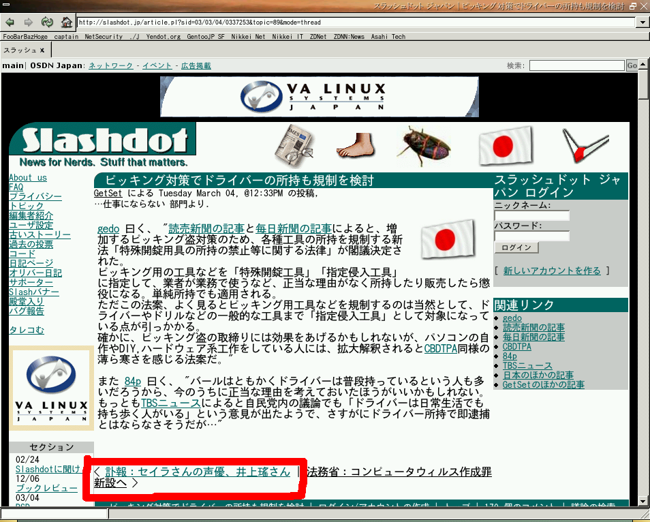Open GetSetのほかの記事 in related links
This screenshot has width=650, height=522.
pos(544,384)
